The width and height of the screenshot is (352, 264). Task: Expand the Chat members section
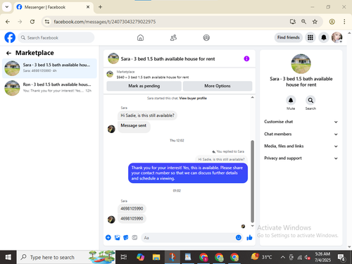pyautogui.click(x=301, y=134)
